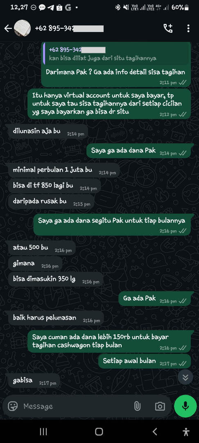Tap the Android home button
The image size is (199, 443).
point(99,432)
